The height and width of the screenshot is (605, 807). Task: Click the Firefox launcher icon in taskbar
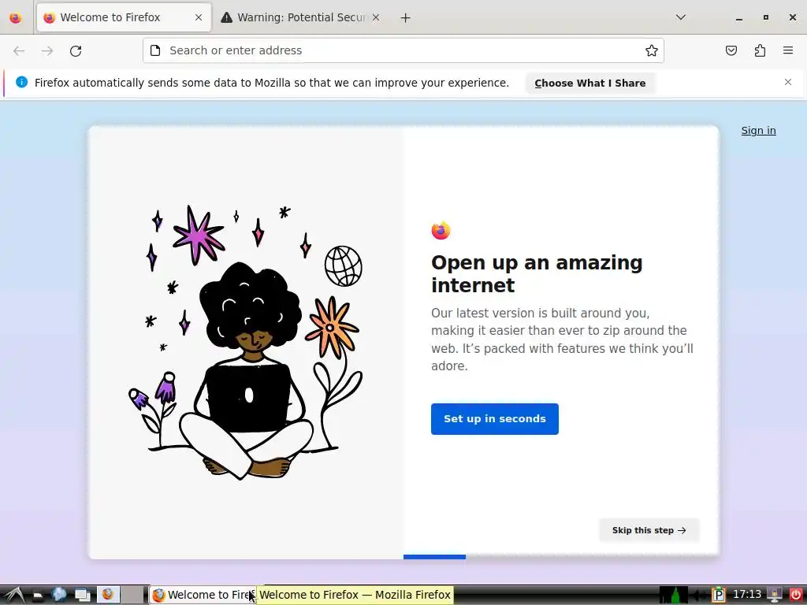click(x=108, y=595)
